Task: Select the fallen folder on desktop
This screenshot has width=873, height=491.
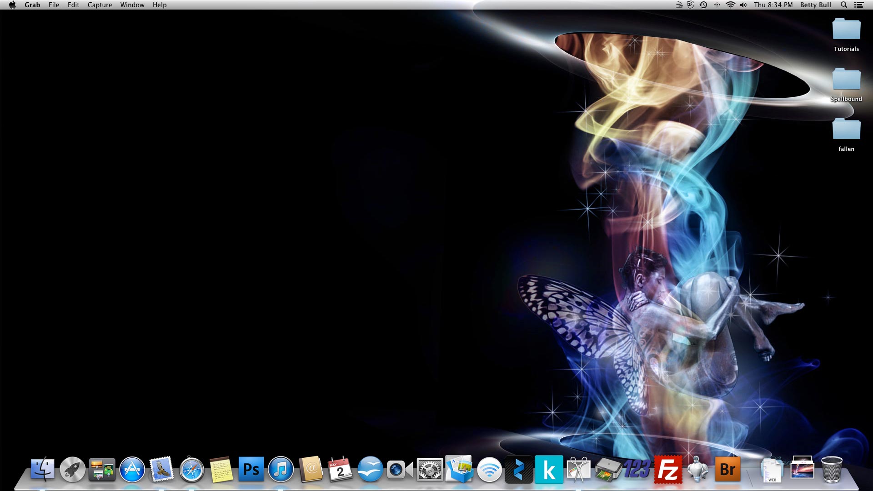Action: (x=846, y=135)
